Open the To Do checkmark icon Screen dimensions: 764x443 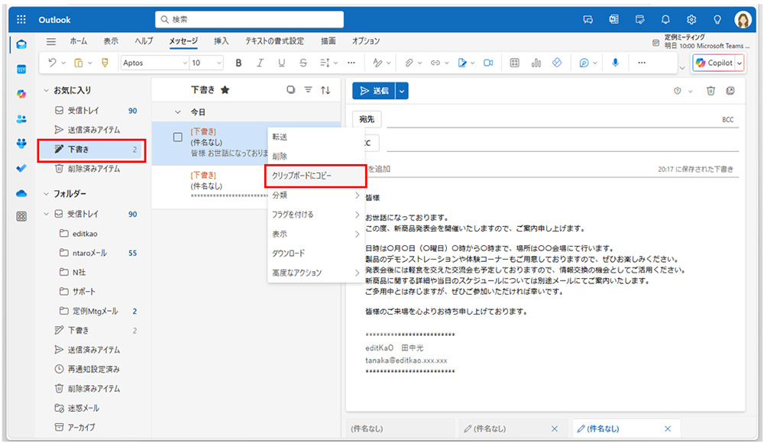pyautogui.click(x=21, y=168)
